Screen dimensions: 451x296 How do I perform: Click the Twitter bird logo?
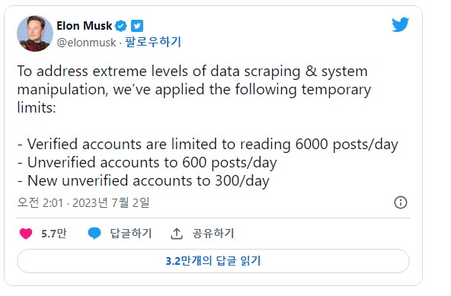400,24
